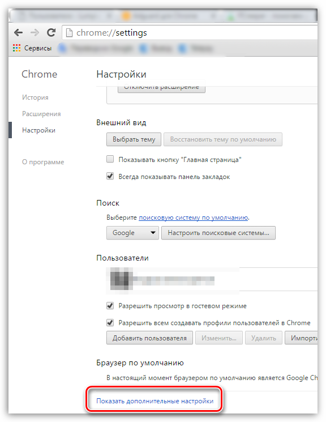Image resolution: width=326 pixels, height=422 pixels.
Task: Open the Сервисы apps grid icon
Action: (x=16, y=48)
